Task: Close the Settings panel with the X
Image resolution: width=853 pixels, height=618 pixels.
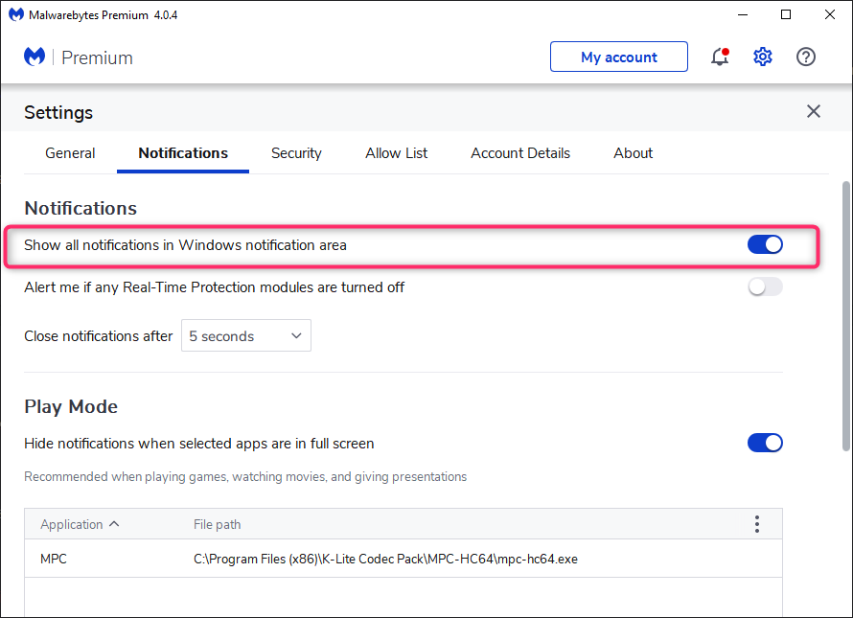Action: point(814,111)
